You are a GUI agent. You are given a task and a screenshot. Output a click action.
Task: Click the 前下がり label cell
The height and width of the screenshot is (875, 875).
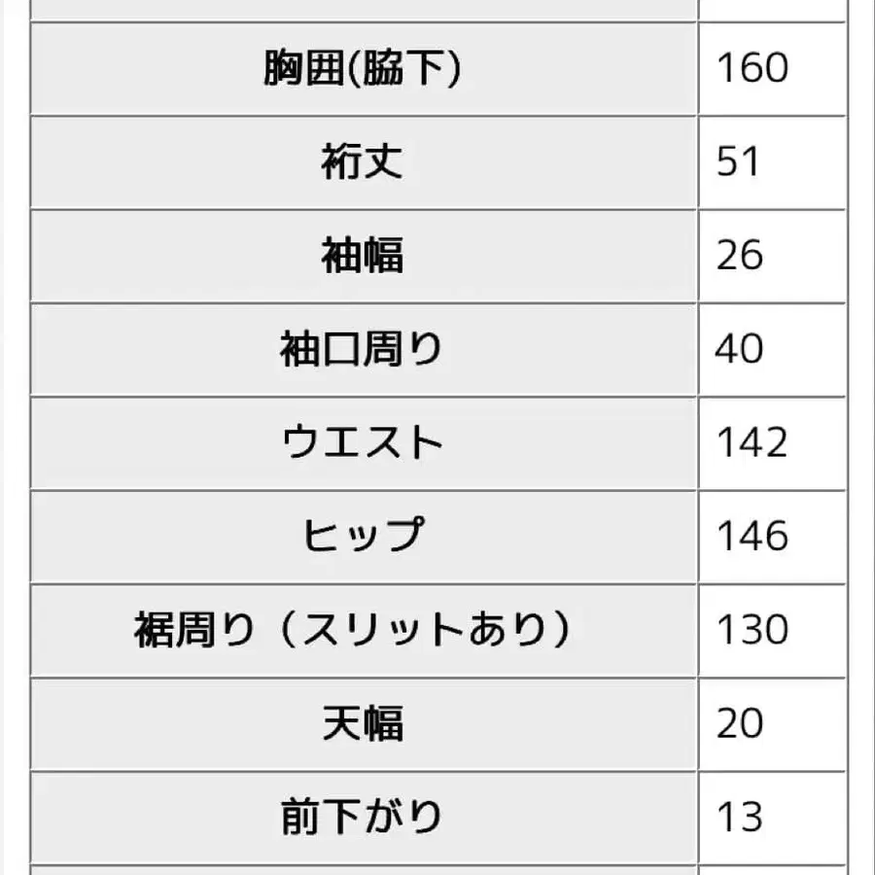[x=362, y=817]
